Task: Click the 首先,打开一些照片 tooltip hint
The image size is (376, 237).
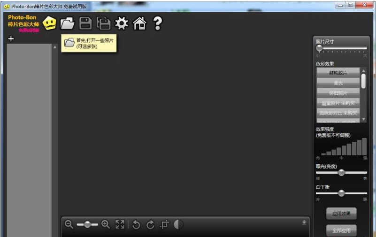Action: [x=89, y=43]
